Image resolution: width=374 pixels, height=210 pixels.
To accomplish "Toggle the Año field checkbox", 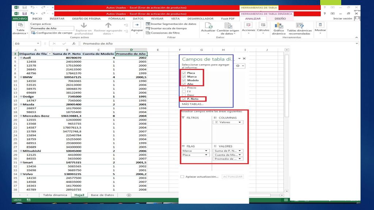I will (x=184, y=84).
